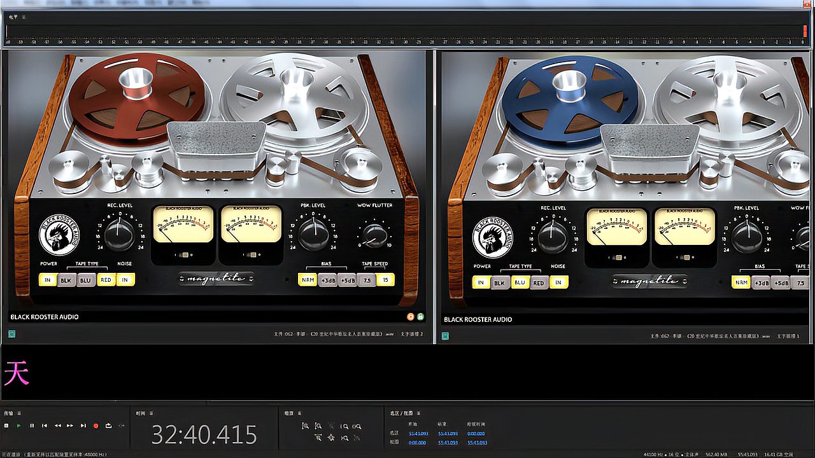
Task: Toggle POWER IN on right tape machine
Action: tap(481, 282)
